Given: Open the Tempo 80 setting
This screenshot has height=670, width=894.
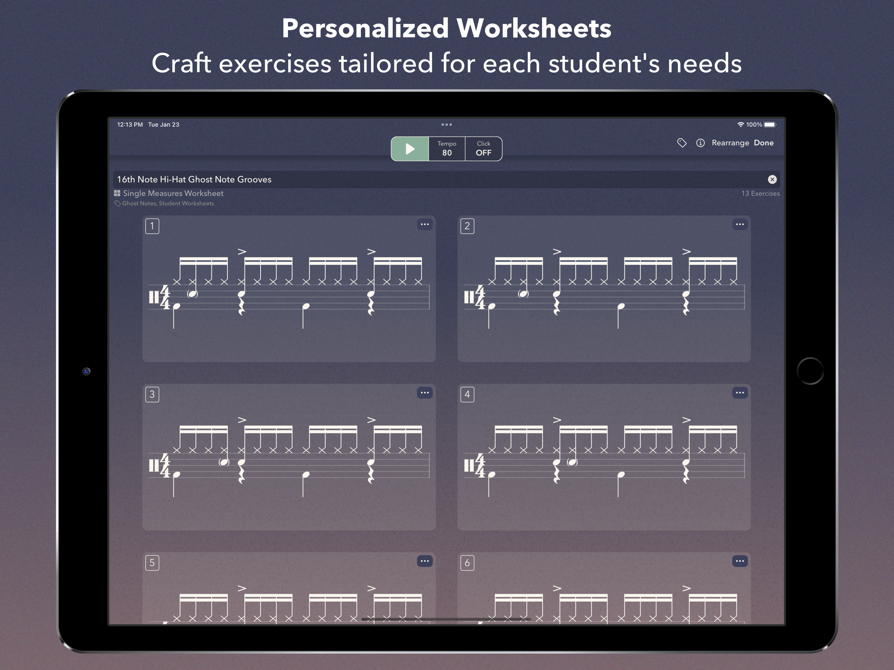Looking at the screenshot, I should pyautogui.click(x=447, y=149).
